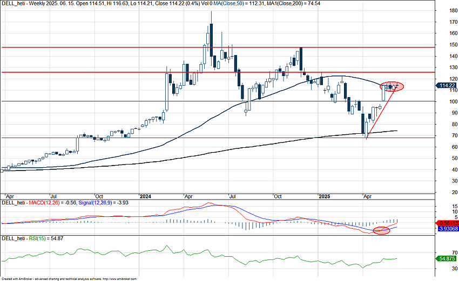Click the 40 label on the price axis
The image size is (459, 281).
click(455, 170)
